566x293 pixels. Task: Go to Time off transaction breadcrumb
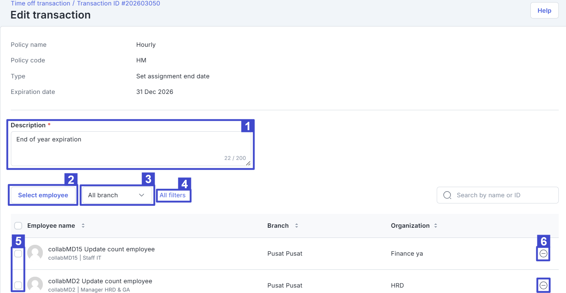pyautogui.click(x=40, y=3)
